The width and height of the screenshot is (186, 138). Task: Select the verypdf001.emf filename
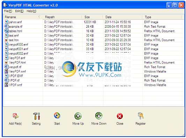[18, 49]
